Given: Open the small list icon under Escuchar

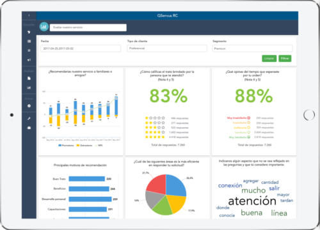Looking at the screenshot, I should click(x=29, y=50).
